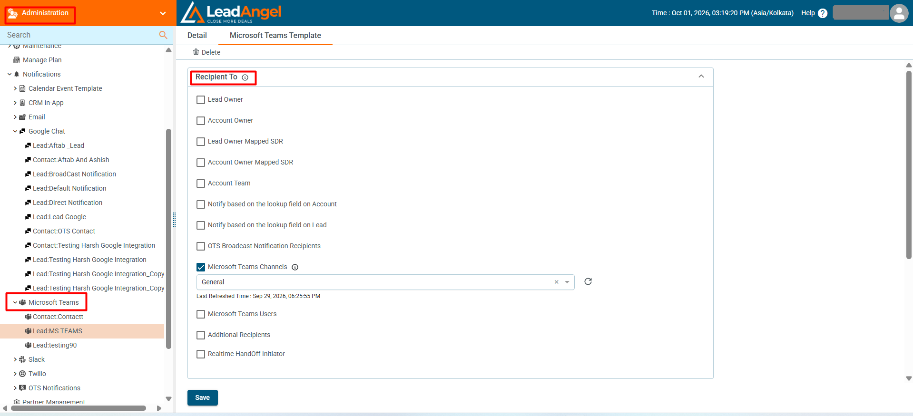Collapse the Recipient To section chevron

[701, 77]
